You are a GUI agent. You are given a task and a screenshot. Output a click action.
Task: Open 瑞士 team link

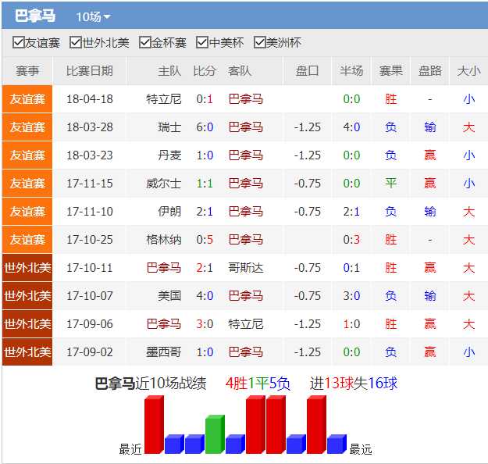coord(169,127)
